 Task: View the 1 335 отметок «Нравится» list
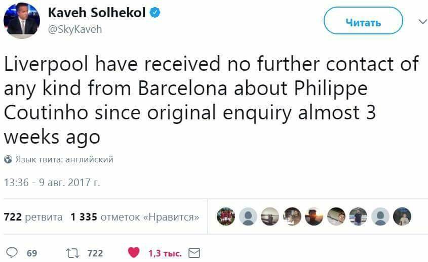pyautogui.click(x=134, y=217)
